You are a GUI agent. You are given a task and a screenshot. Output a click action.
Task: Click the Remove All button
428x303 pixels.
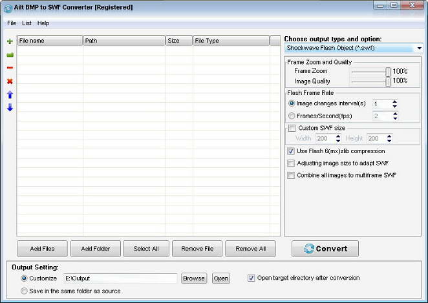click(x=250, y=249)
